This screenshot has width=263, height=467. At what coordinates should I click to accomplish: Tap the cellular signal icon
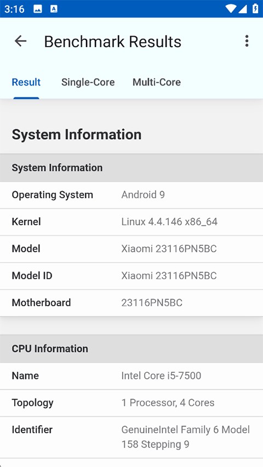242,9
